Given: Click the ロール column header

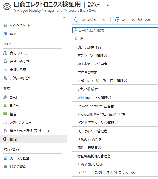Looking at the screenshot, I should tap(78, 38).
